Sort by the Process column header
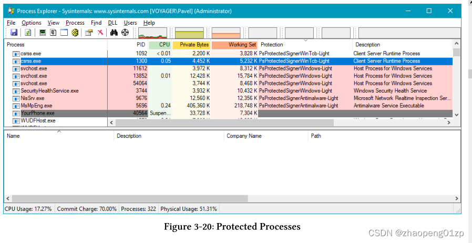Image resolution: width=472 pixels, height=243 pixels. click(56, 45)
